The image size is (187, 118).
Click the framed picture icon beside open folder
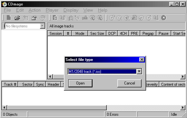tap(26, 18)
